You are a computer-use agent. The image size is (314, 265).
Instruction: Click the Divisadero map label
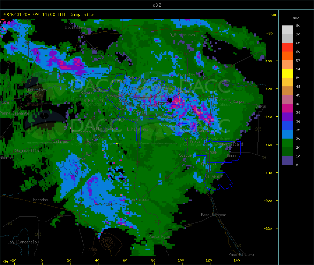(75, 28)
